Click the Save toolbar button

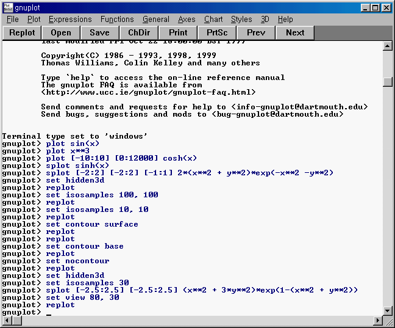[x=100, y=33]
